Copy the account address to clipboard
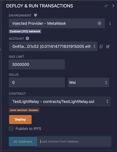The width and height of the screenshot is (117, 152). [x=101, y=47]
